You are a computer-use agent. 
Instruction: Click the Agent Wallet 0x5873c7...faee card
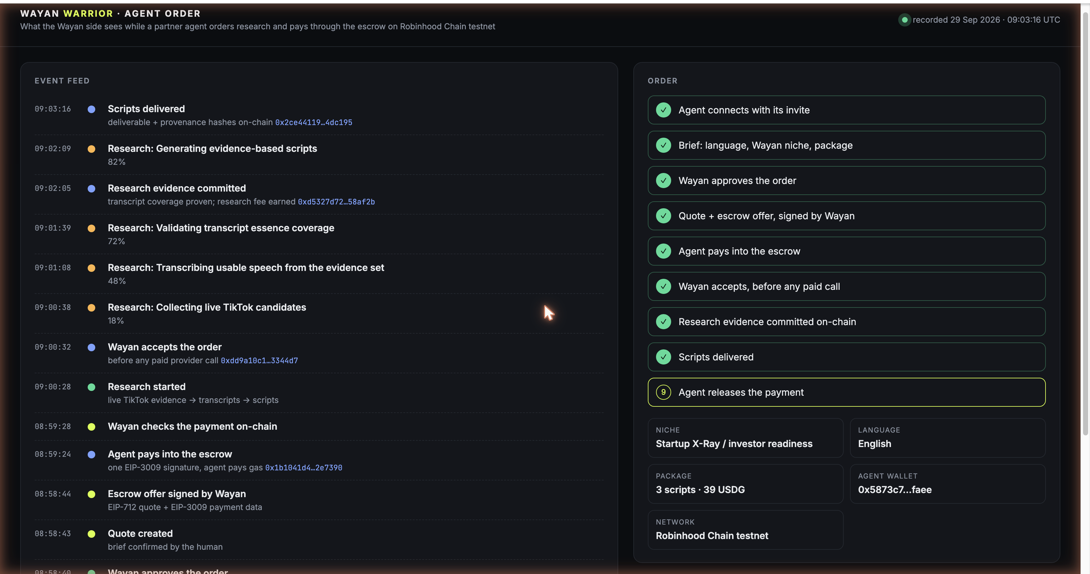coord(947,484)
